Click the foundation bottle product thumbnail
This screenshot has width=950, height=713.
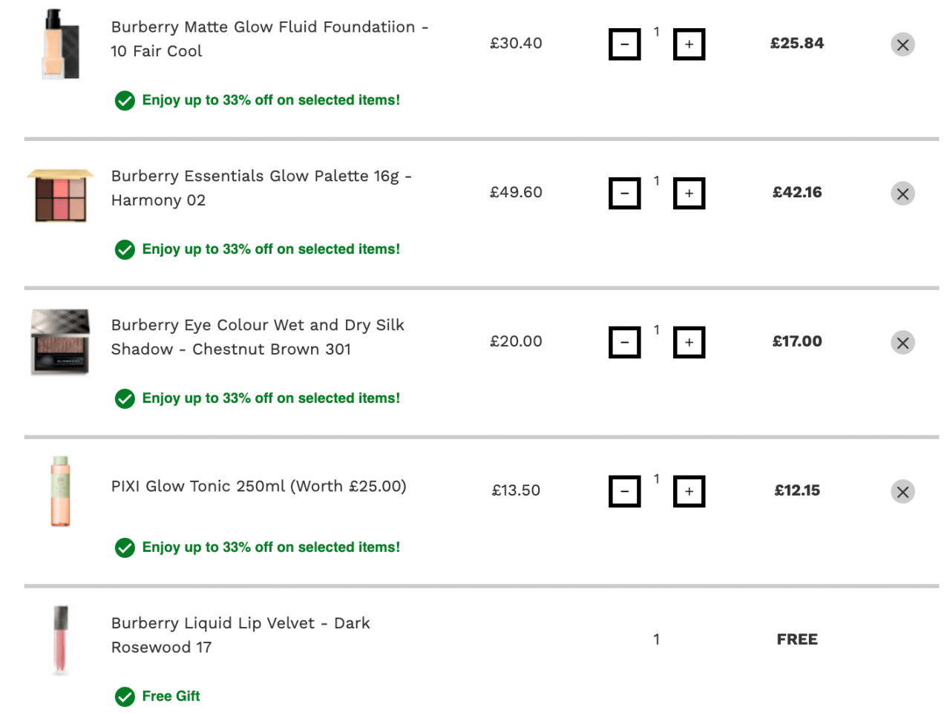[60, 44]
